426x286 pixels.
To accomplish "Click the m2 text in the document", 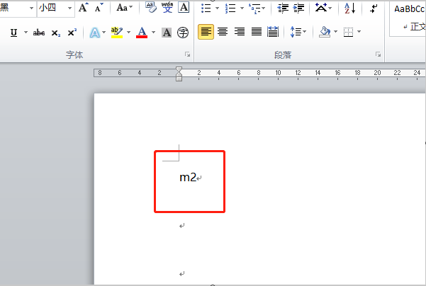I will pyautogui.click(x=188, y=178).
